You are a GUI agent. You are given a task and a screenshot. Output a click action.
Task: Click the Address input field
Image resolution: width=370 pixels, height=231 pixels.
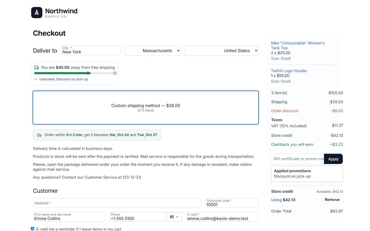[117, 203]
